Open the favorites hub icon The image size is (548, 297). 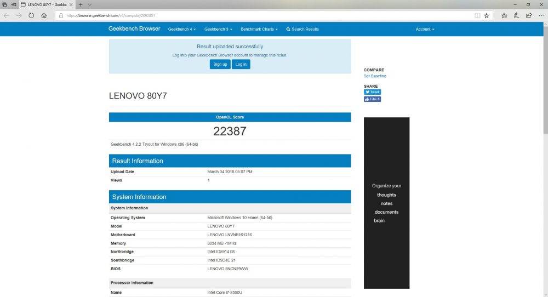click(504, 15)
